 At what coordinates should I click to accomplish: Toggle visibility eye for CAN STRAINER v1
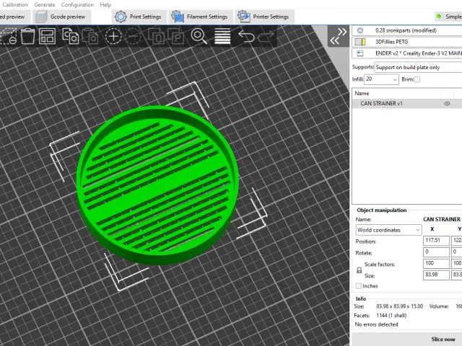coord(447,104)
